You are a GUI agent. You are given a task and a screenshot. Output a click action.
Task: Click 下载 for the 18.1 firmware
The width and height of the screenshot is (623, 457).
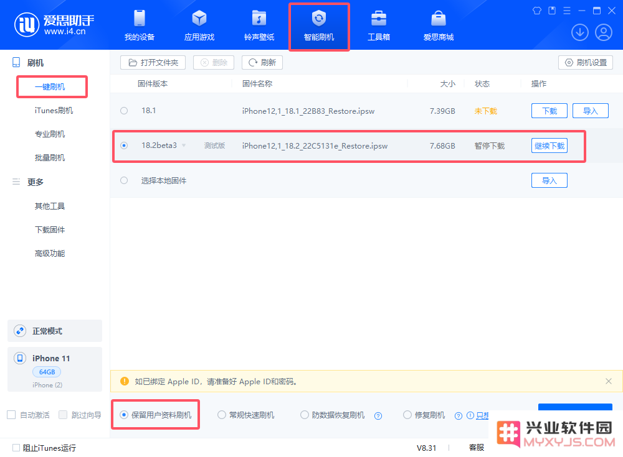pos(549,111)
